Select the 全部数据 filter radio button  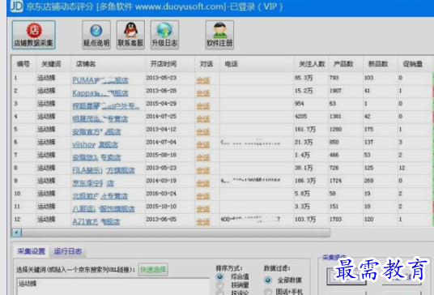coord(268,280)
